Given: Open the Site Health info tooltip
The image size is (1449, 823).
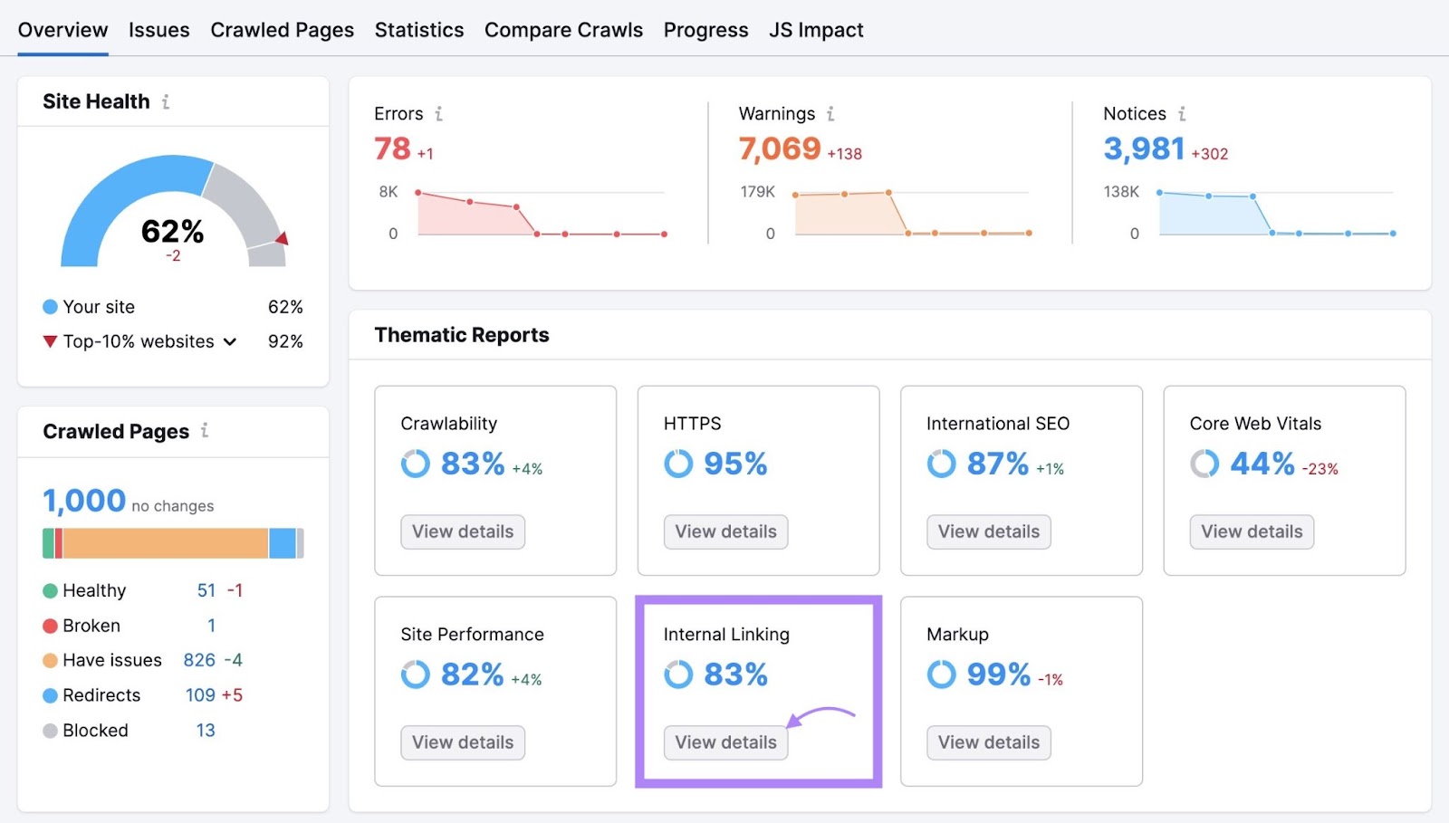Looking at the screenshot, I should click(x=166, y=102).
